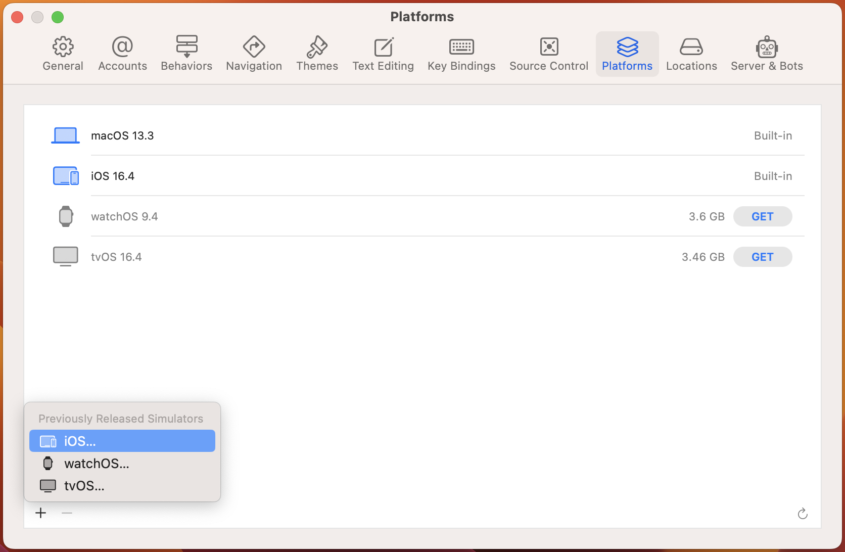Choose iOS… from the simulators popup
This screenshot has width=845, height=552.
[122, 441]
